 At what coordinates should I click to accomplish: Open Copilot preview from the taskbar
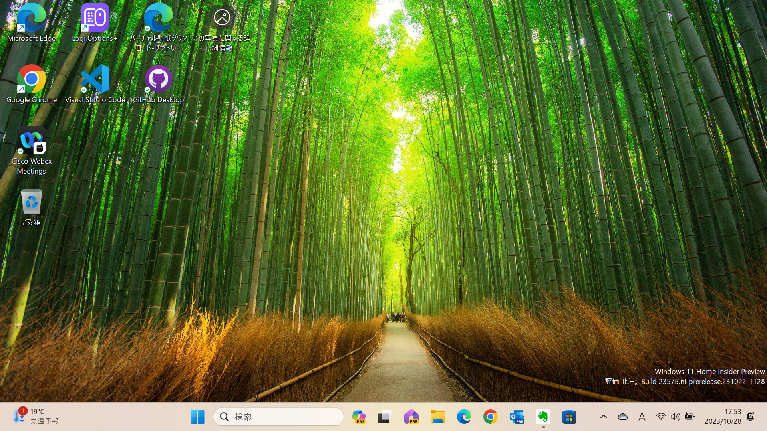pyautogui.click(x=358, y=417)
